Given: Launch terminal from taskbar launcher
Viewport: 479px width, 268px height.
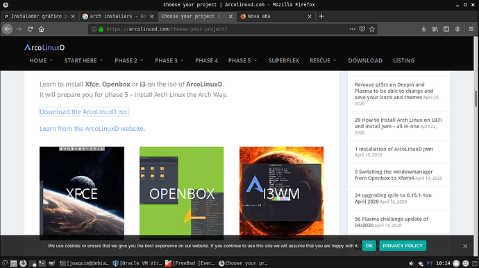Looking at the screenshot, I should pos(42,263).
